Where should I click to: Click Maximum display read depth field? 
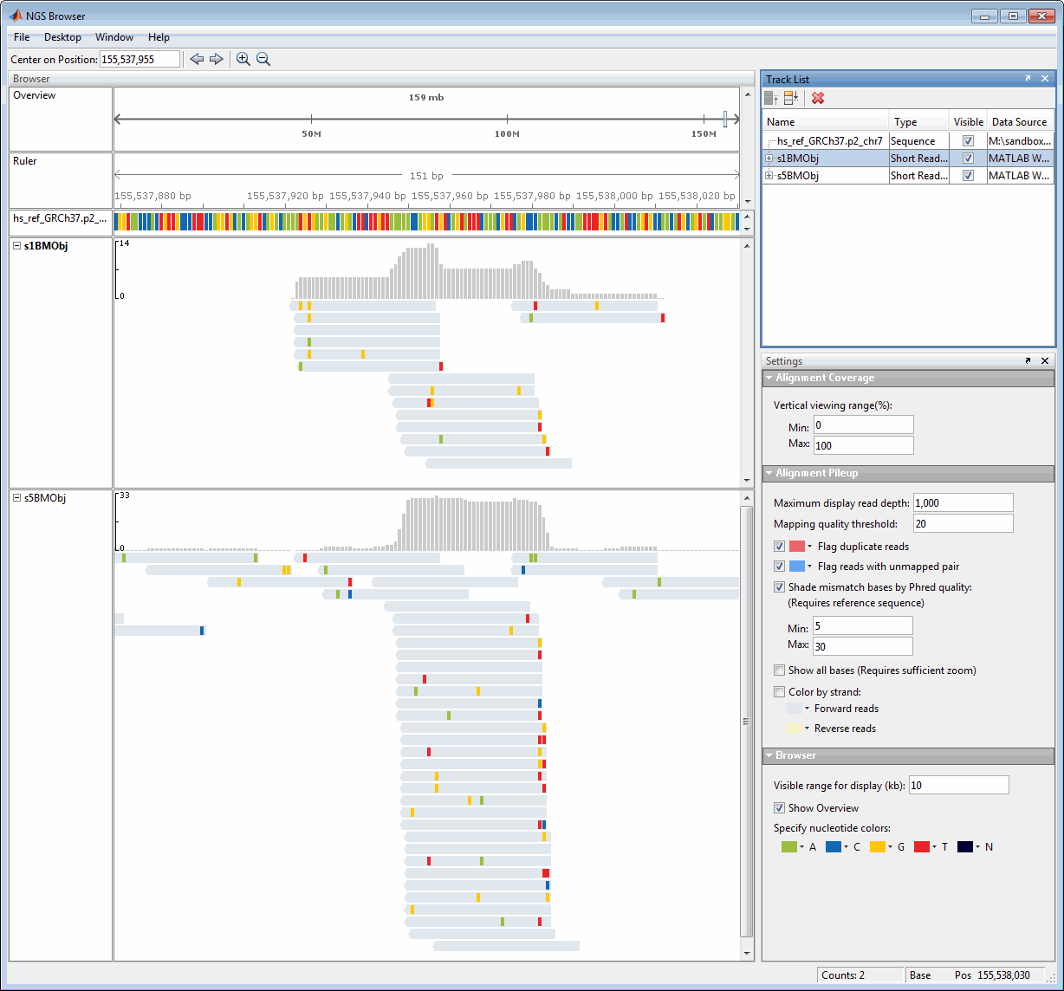click(x=963, y=502)
